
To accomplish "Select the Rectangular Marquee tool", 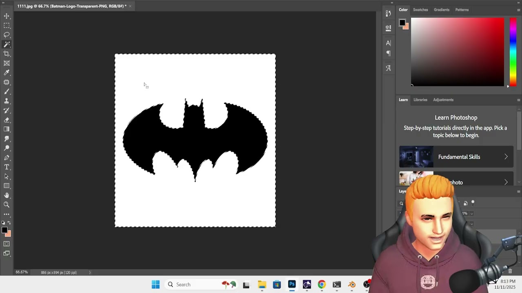I will click(x=7, y=26).
